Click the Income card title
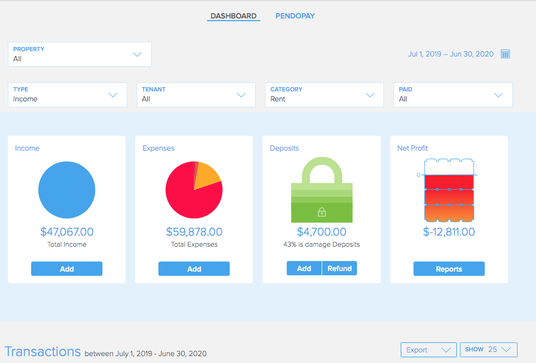The width and height of the screenshot is (536, 363). pos(27,148)
